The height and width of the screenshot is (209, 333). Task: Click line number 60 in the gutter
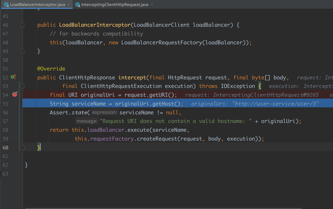coord(5,148)
